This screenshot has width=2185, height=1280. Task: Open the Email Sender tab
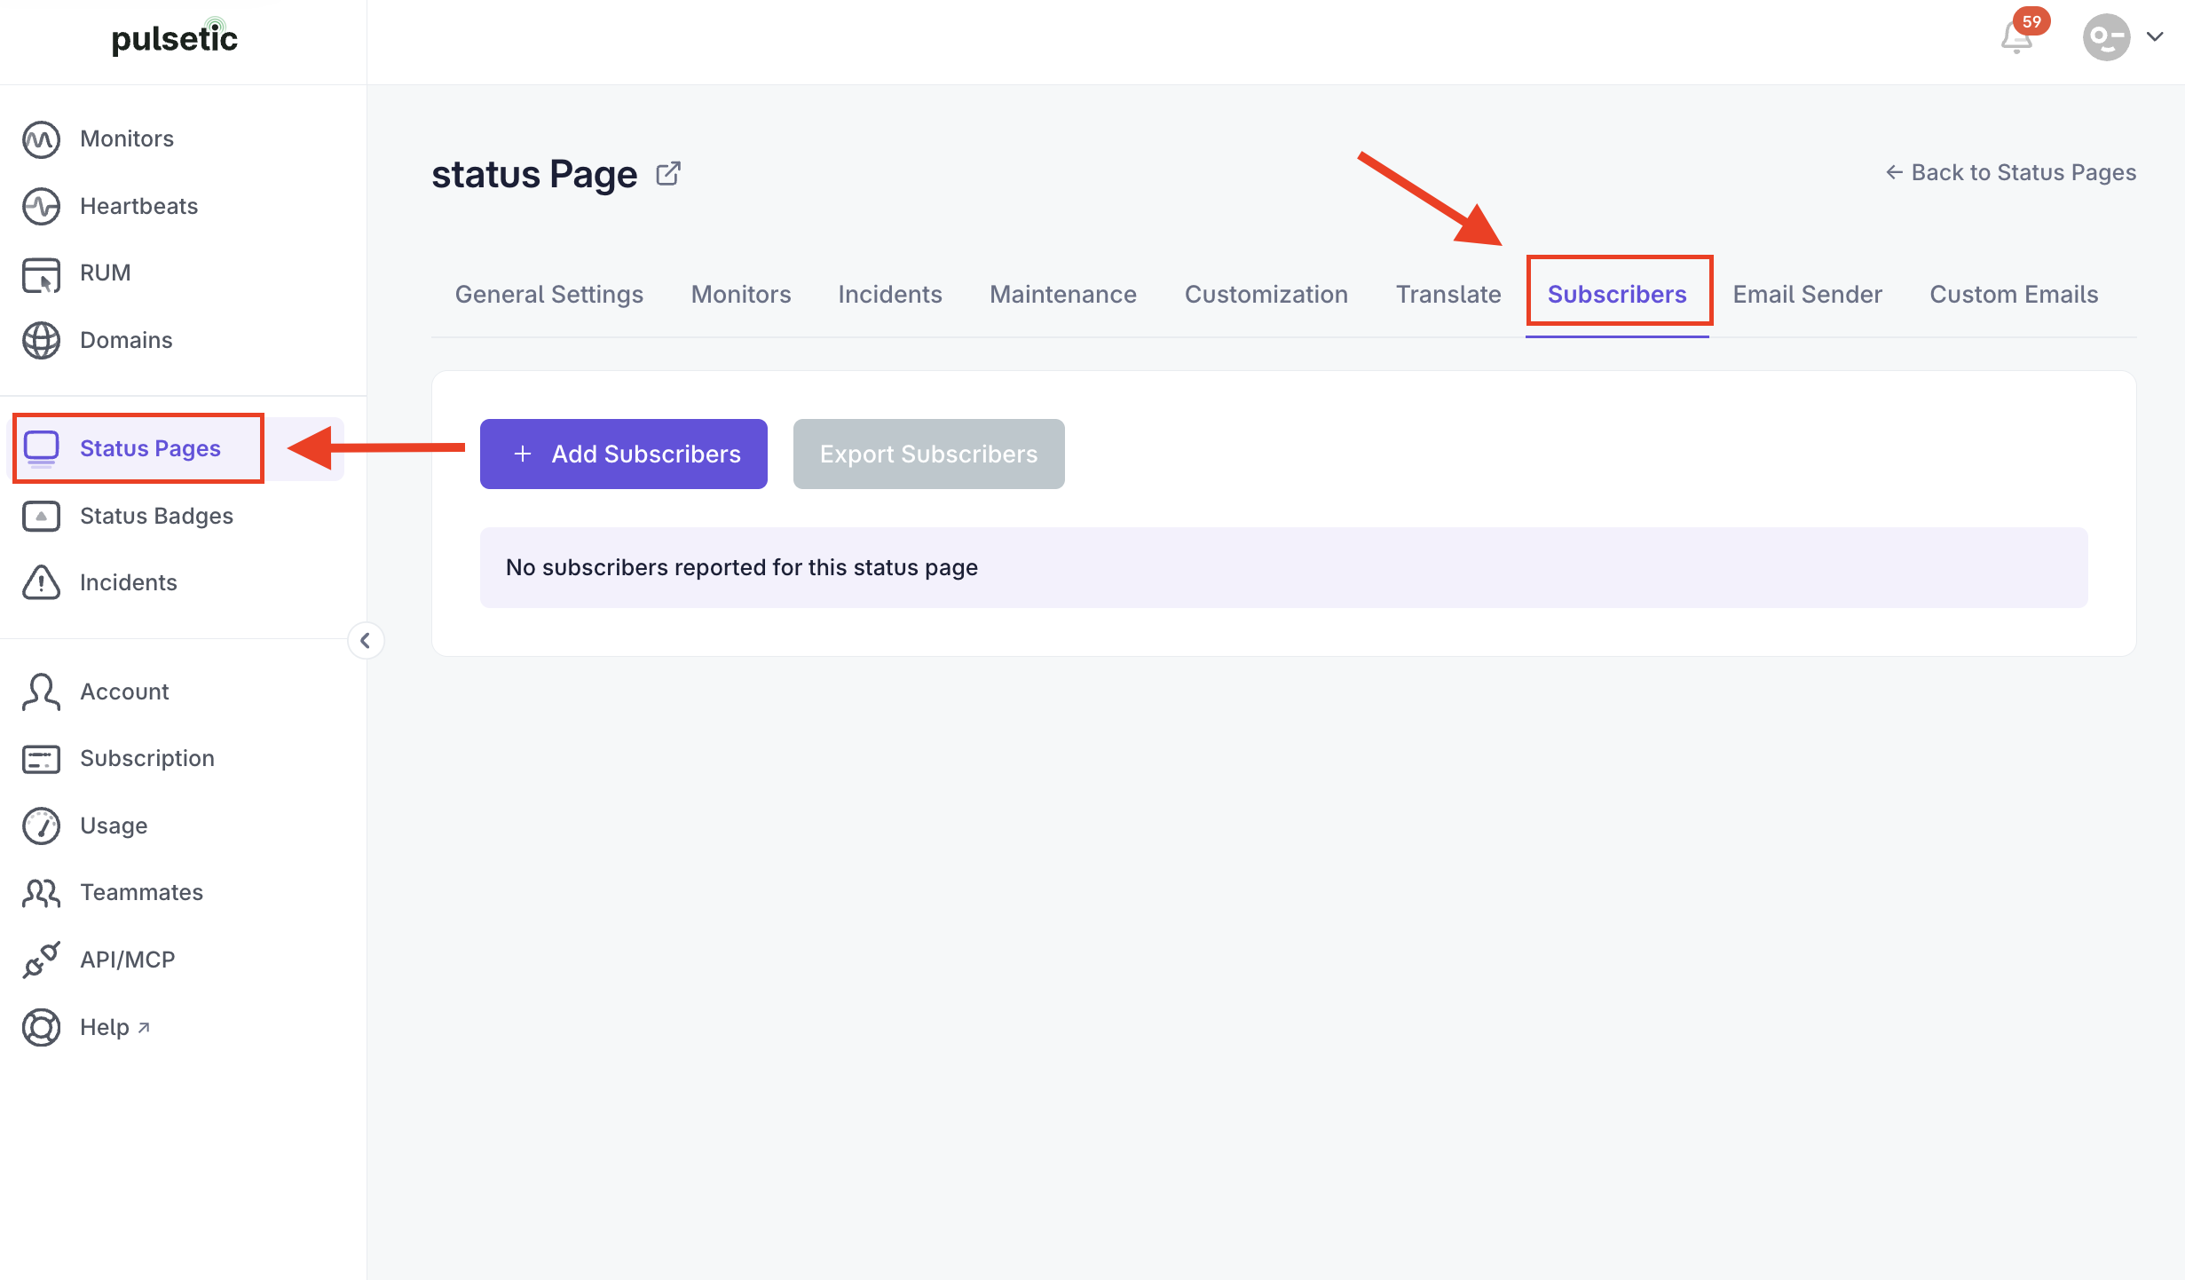pyautogui.click(x=1807, y=295)
